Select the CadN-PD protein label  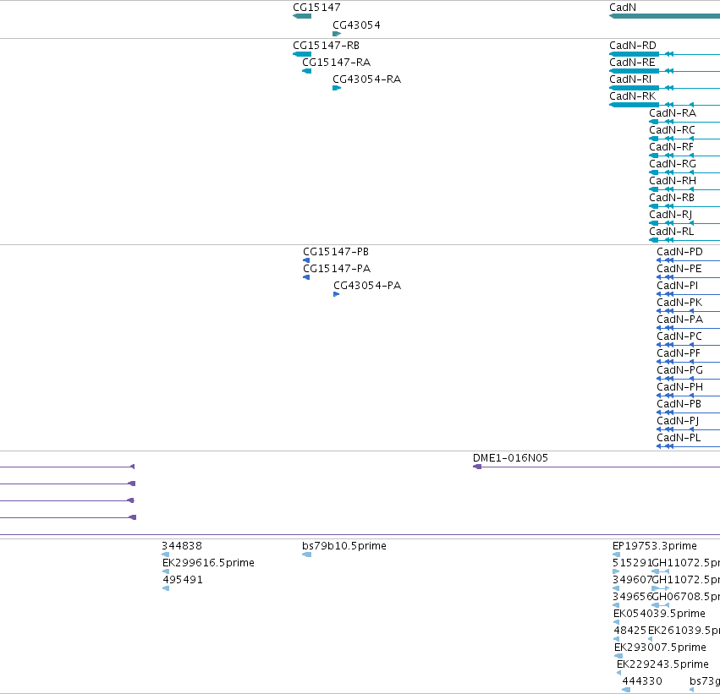(679, 252)
